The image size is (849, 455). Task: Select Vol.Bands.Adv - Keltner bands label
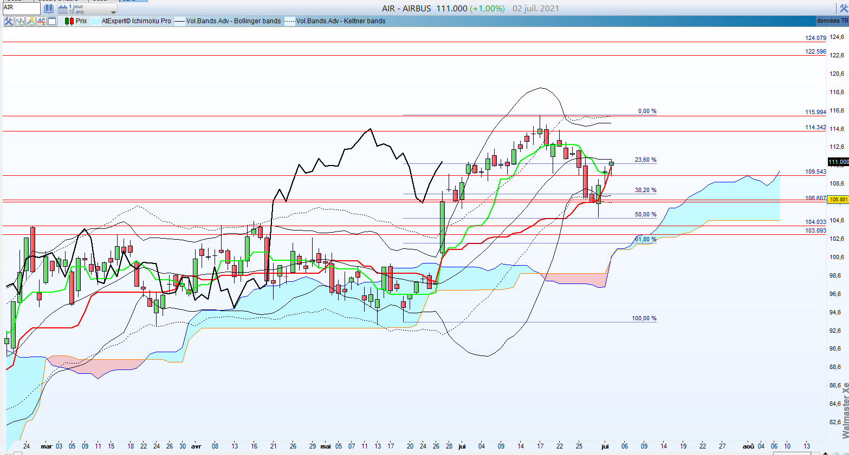[x=341, y=21]
